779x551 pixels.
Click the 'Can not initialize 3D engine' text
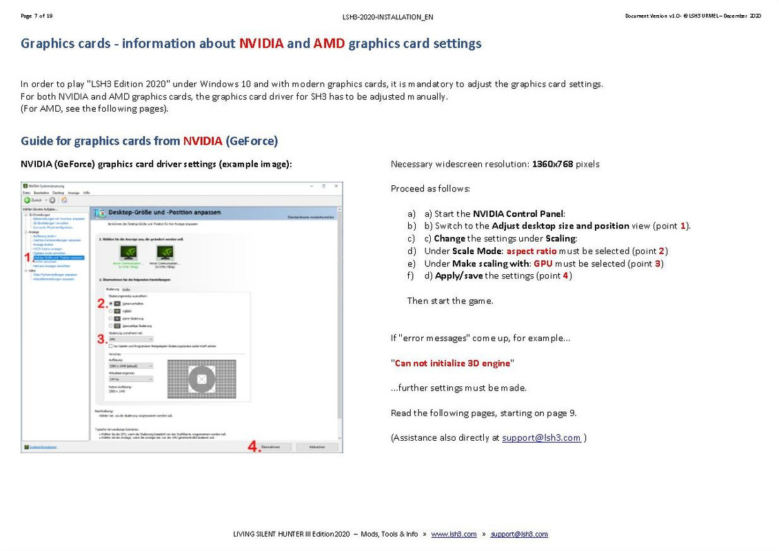[452, 364]
